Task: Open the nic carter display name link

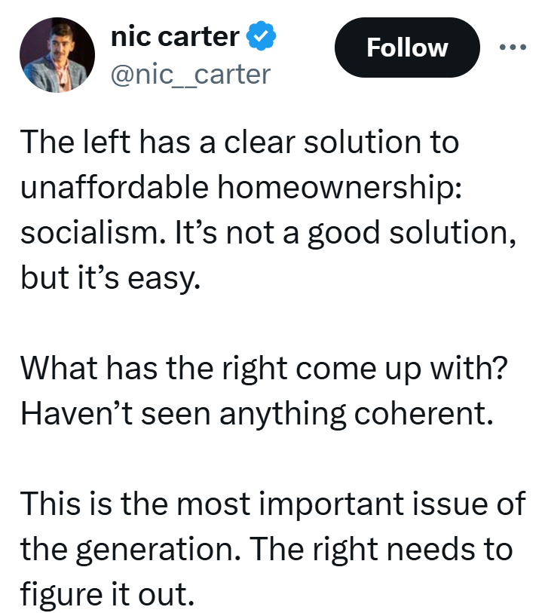Action: (x=175, y=37)
